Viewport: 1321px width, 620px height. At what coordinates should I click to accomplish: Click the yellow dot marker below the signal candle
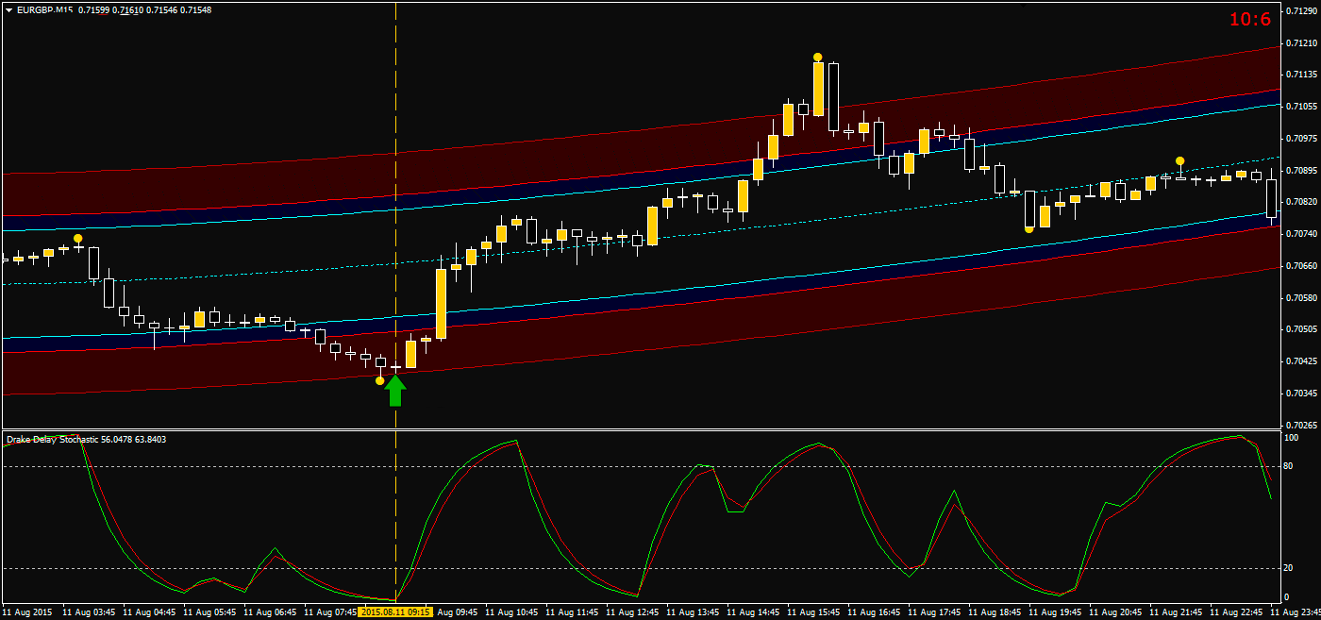(380, 380)
